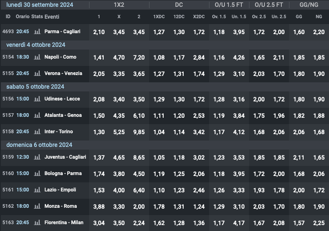
Task: Select home win 1,74 Bologna - Parma
Action: pos(99,174)
